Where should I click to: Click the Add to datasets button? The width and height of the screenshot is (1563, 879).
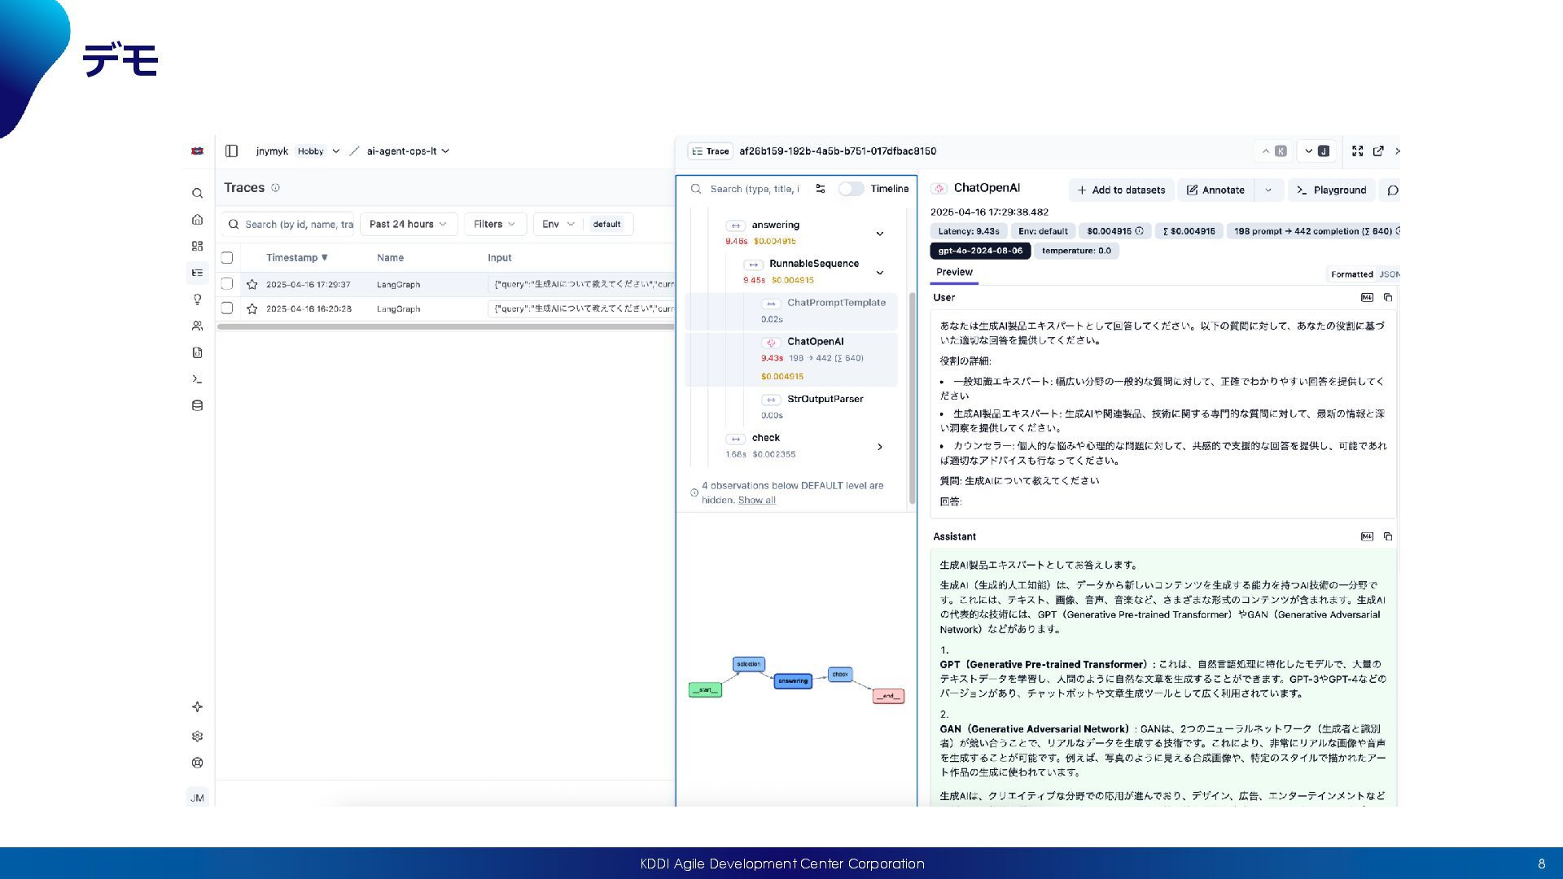[1121, 190]
